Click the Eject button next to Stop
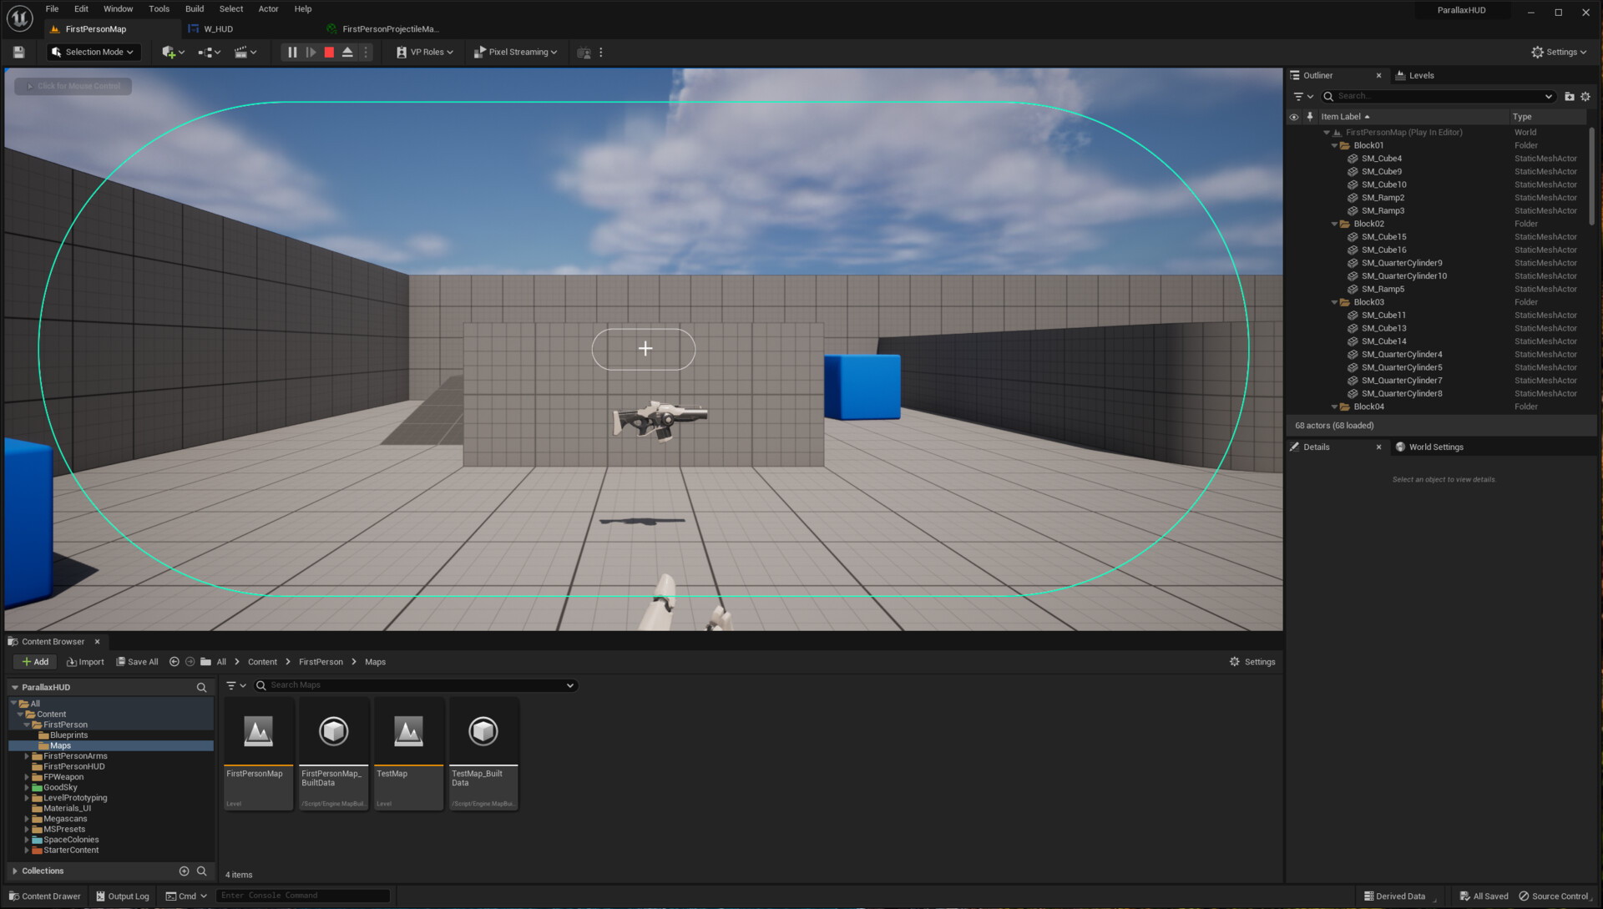Screen dimensions: 1603x909 [x=347, y=52]
